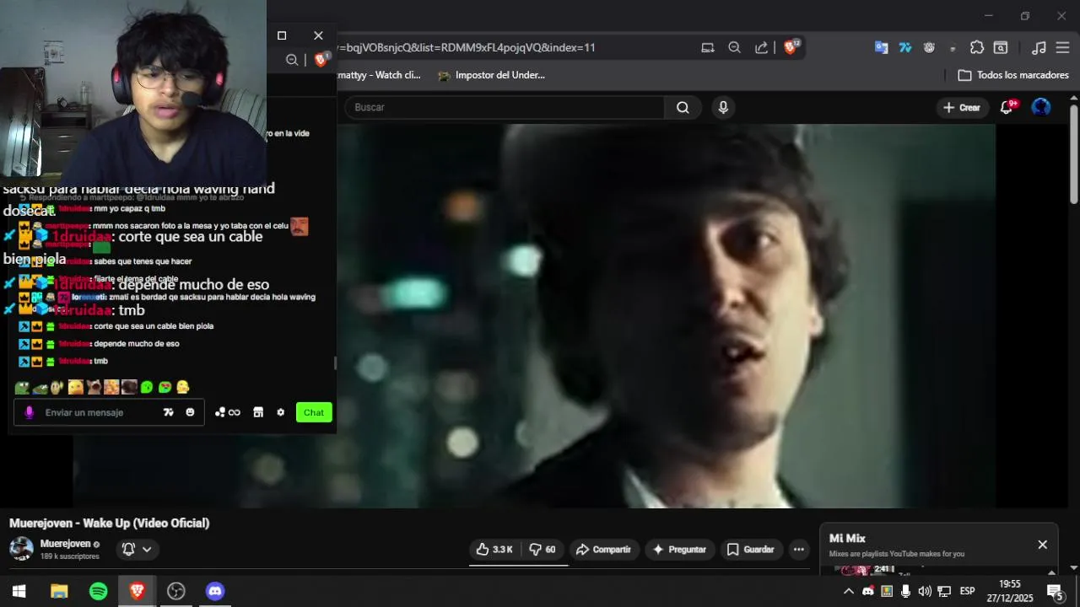The image size is (1080, 607).
Task: Click the YouTube voice search microphone
Action: click(x=722, y=107)
